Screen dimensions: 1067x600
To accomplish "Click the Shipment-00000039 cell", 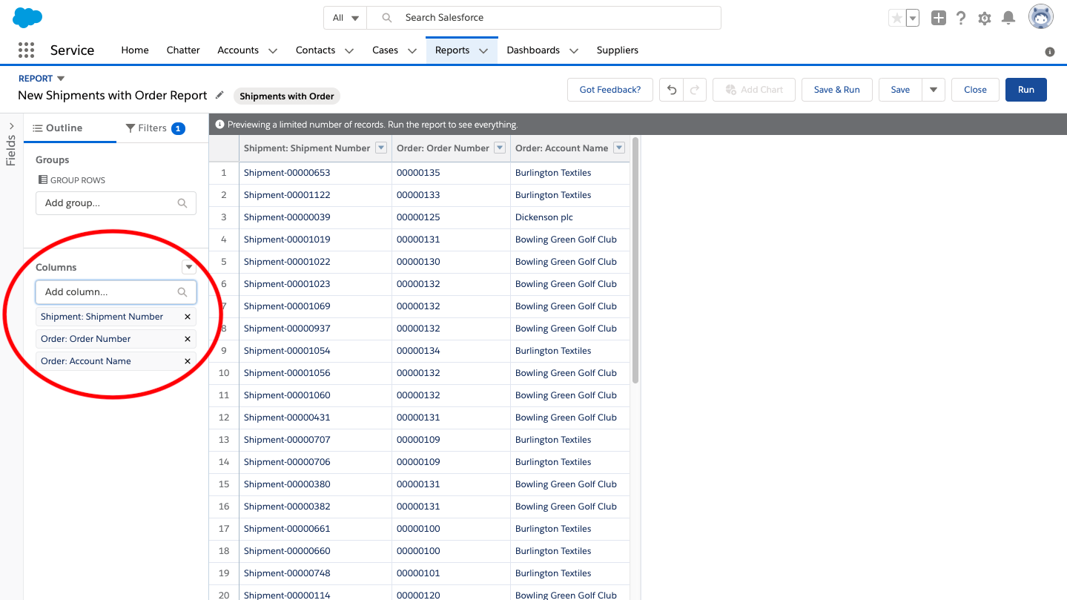I will (x=316, y=217).
